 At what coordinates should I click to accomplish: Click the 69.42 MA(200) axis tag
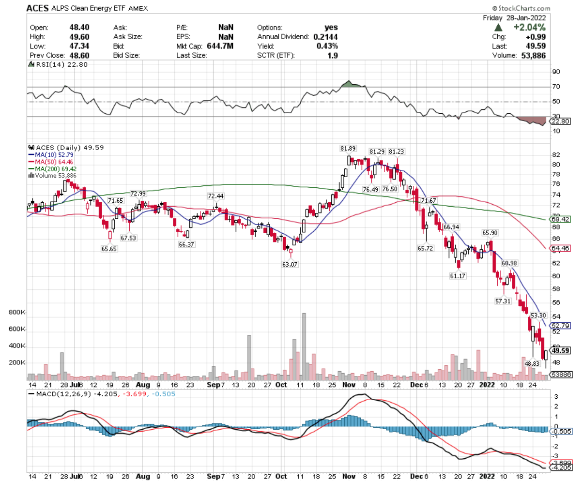click(560, 219)
